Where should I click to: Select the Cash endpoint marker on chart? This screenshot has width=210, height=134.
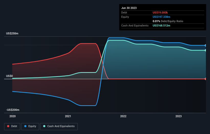(x=206, y=50)
